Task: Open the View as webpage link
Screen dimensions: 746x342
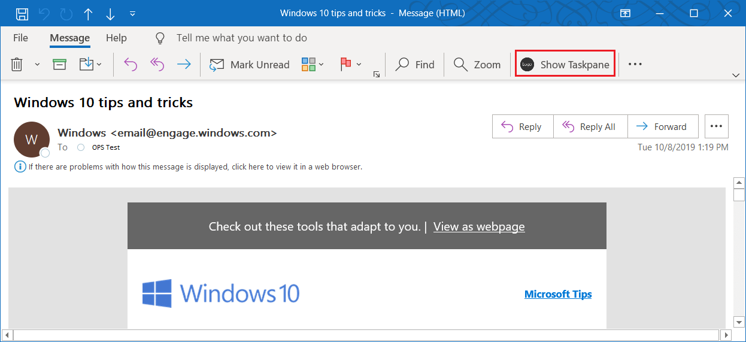Action: 479,226
